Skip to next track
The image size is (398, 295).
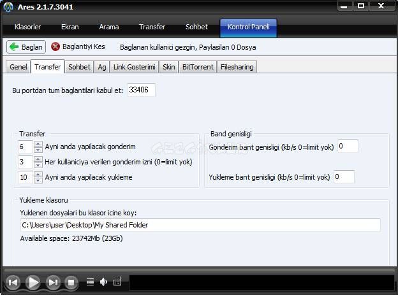tap(53, 282)
